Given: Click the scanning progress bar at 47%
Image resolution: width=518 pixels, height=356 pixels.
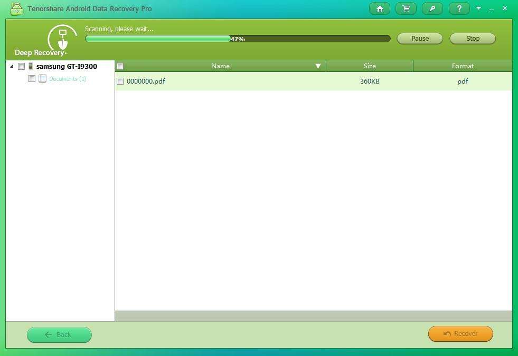Looking at the screenshot, I should coord(238,39).
